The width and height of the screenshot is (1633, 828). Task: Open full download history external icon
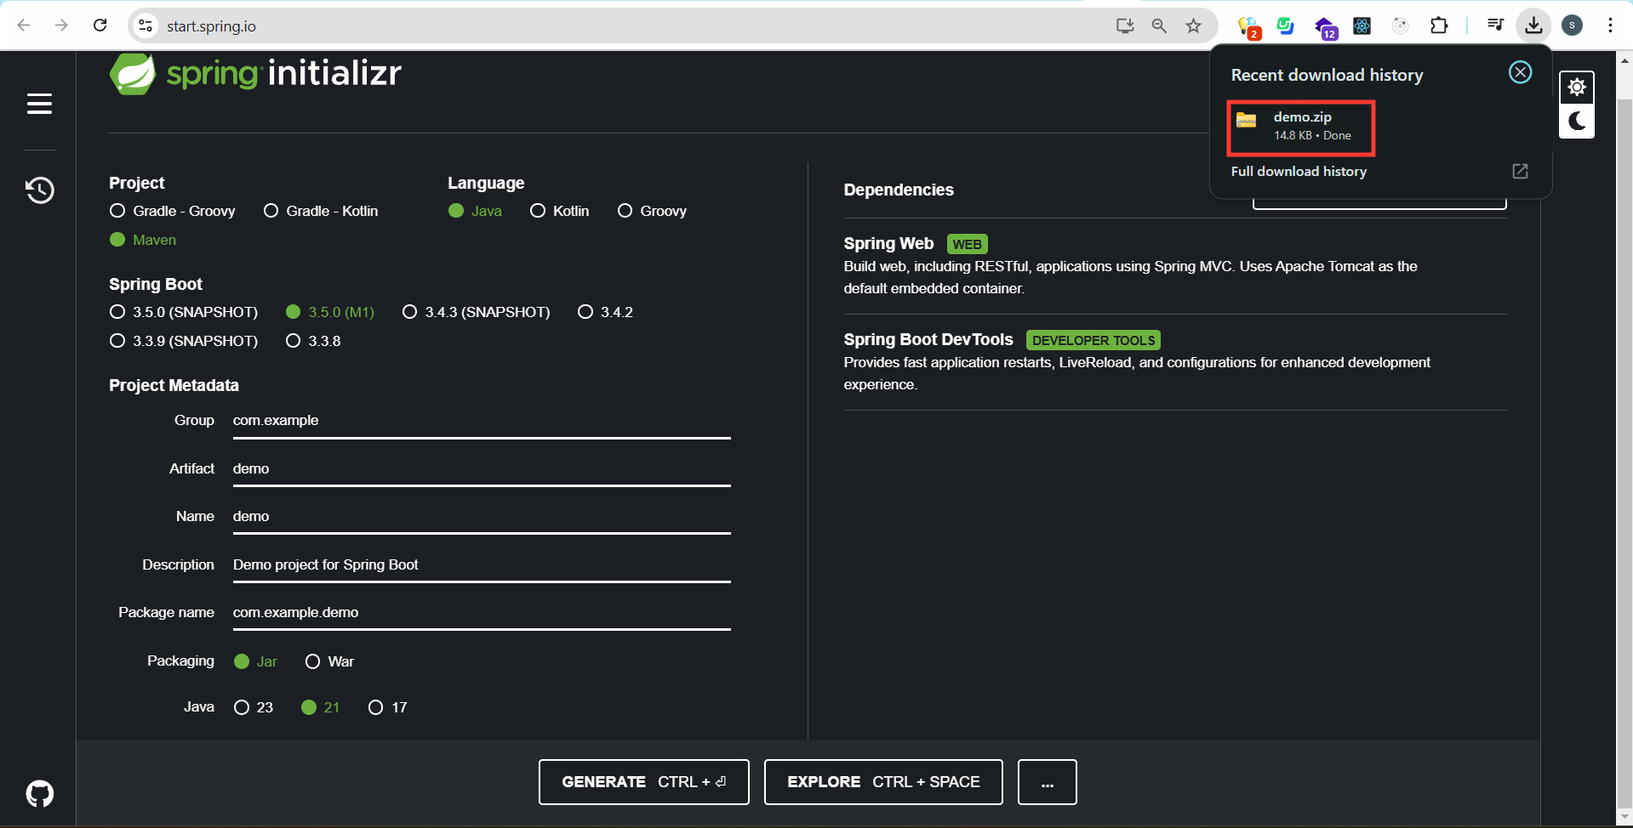pos(1520,171)
